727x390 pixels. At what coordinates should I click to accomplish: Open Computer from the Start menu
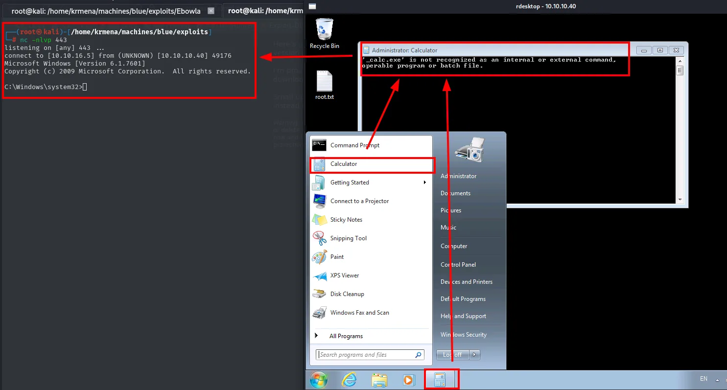pyautogui.click(x=454, y=246)
